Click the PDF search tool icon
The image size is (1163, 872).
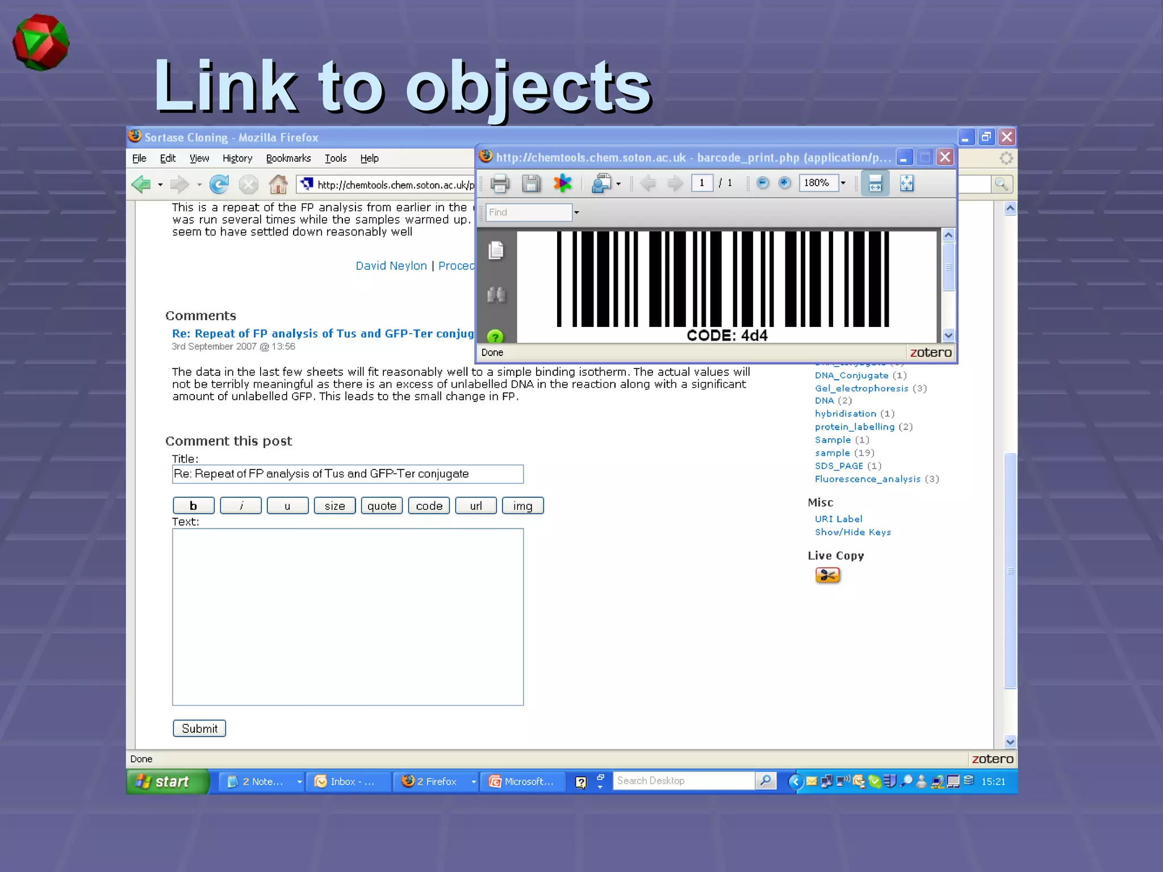coord(601,183)
